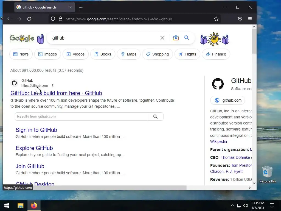The image size is (281, 211).
Task: Show site security padlock info
Action: coord(61,19)
